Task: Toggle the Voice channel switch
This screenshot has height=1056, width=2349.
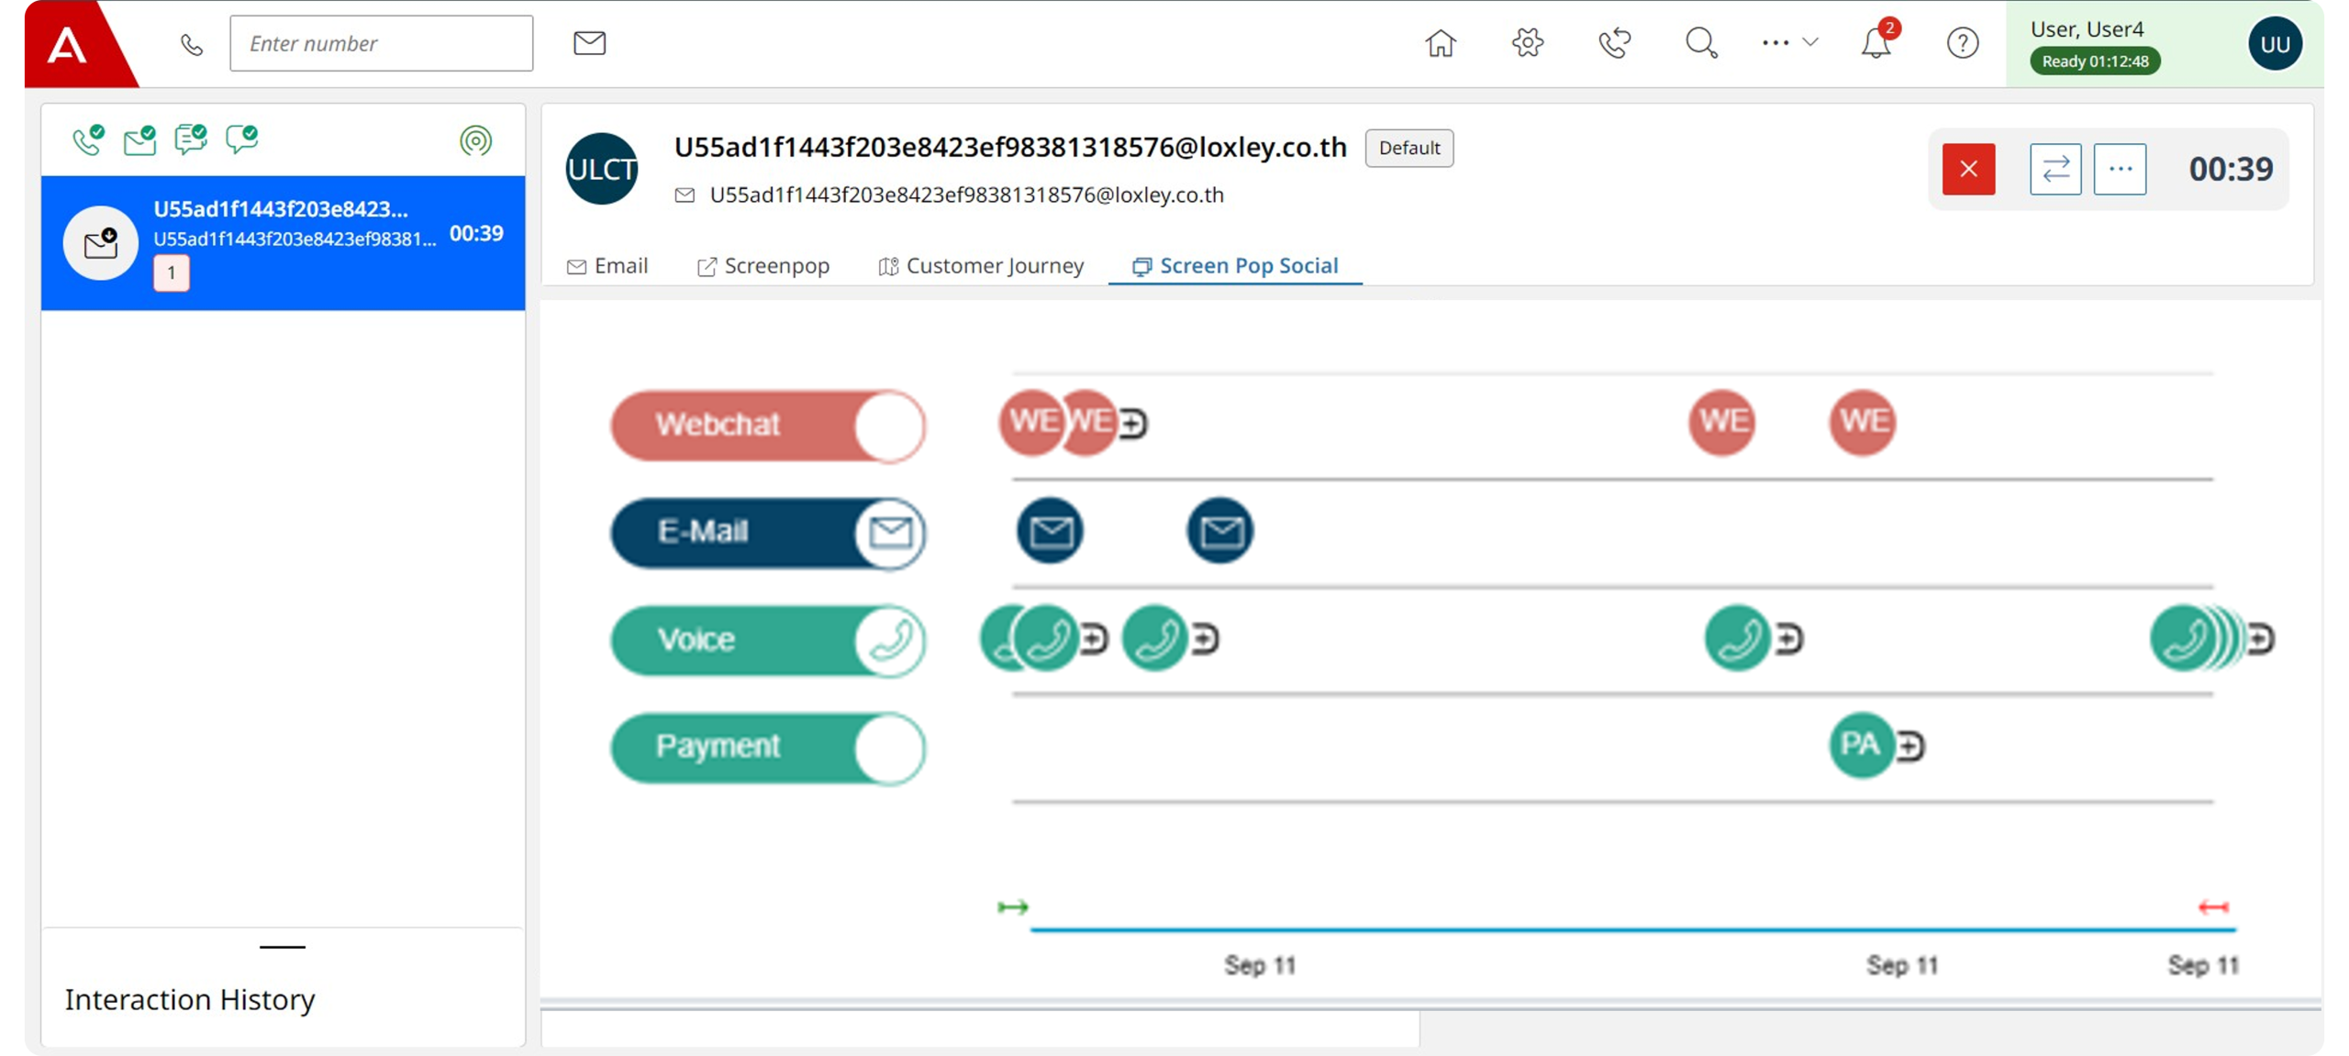Action: pyautogui.click(x=888, y=639)
